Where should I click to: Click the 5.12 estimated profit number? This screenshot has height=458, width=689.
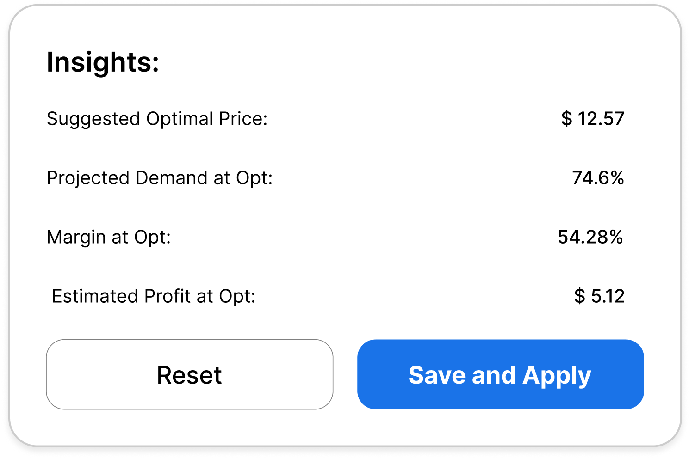pos(608,296)
